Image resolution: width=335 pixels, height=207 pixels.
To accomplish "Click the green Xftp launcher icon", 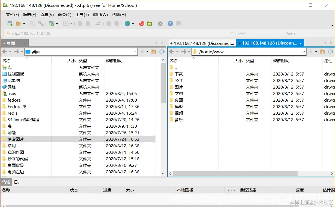I will (x=149, y=24).
